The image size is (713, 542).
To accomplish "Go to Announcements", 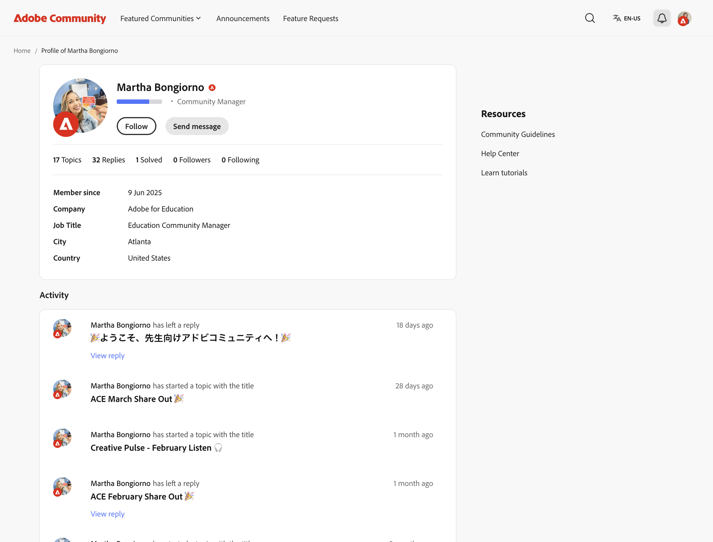I will pos(243,18).
